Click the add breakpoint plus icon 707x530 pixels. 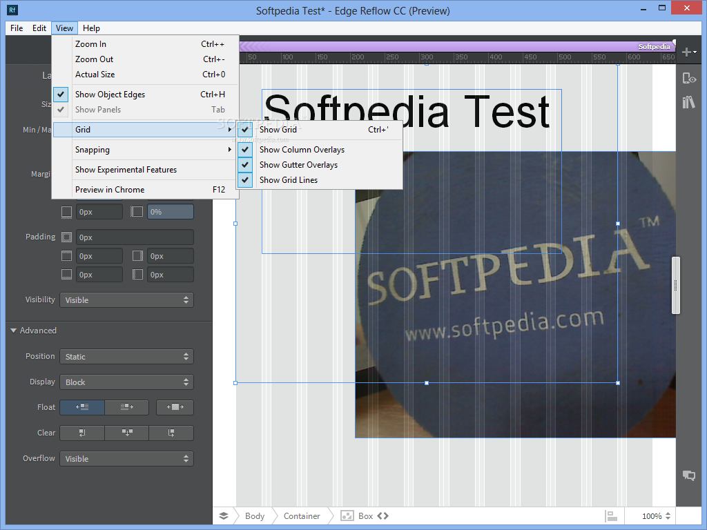coord(688,52)
